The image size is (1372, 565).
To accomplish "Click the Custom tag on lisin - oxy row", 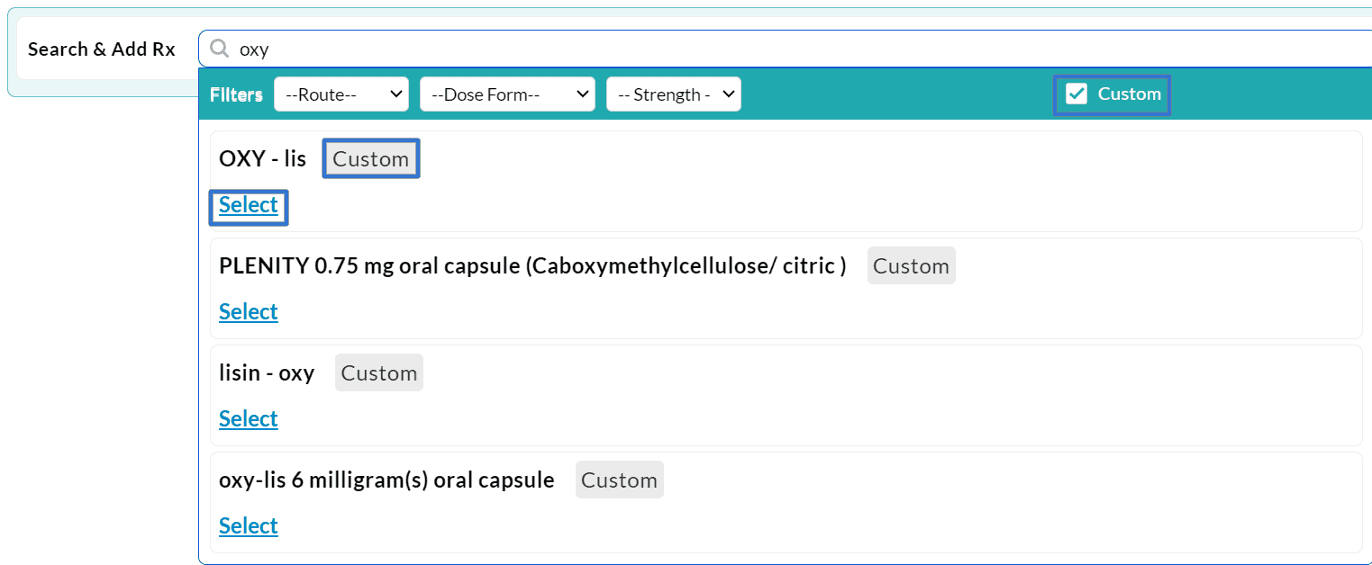I will (x=378, y=372).
